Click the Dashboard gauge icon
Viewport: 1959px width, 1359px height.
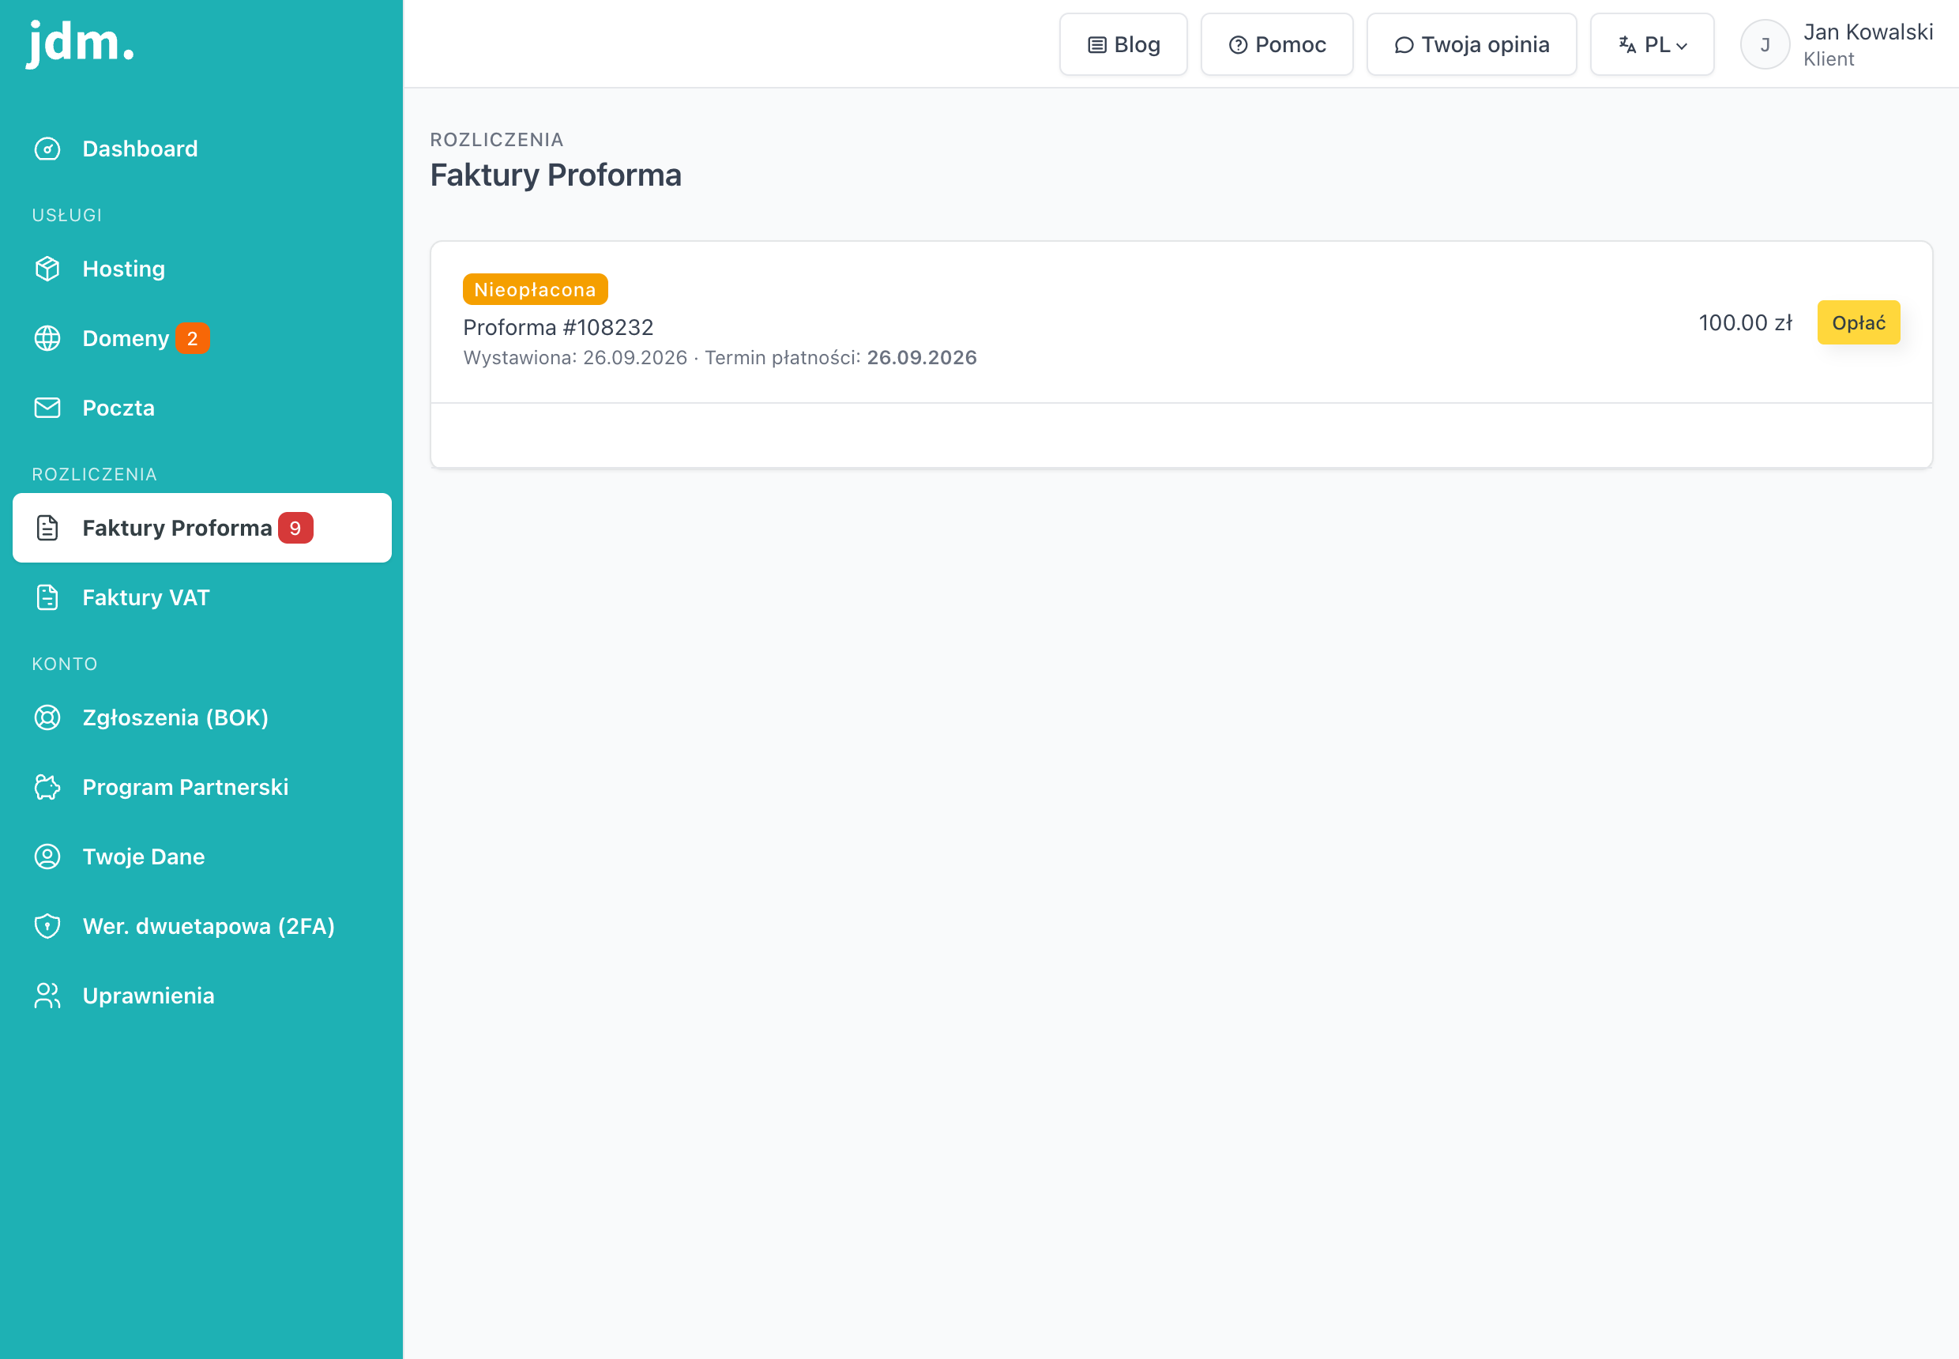pyautogui.click(x=47, y=149)
